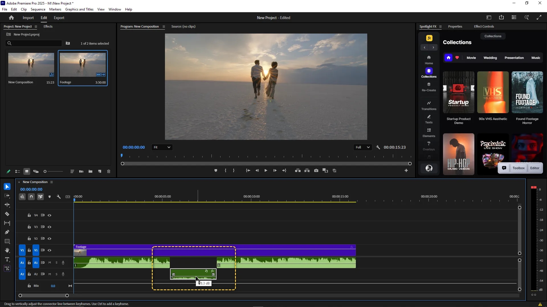Switch to the Effect Controls tab

tap(484, 26)
